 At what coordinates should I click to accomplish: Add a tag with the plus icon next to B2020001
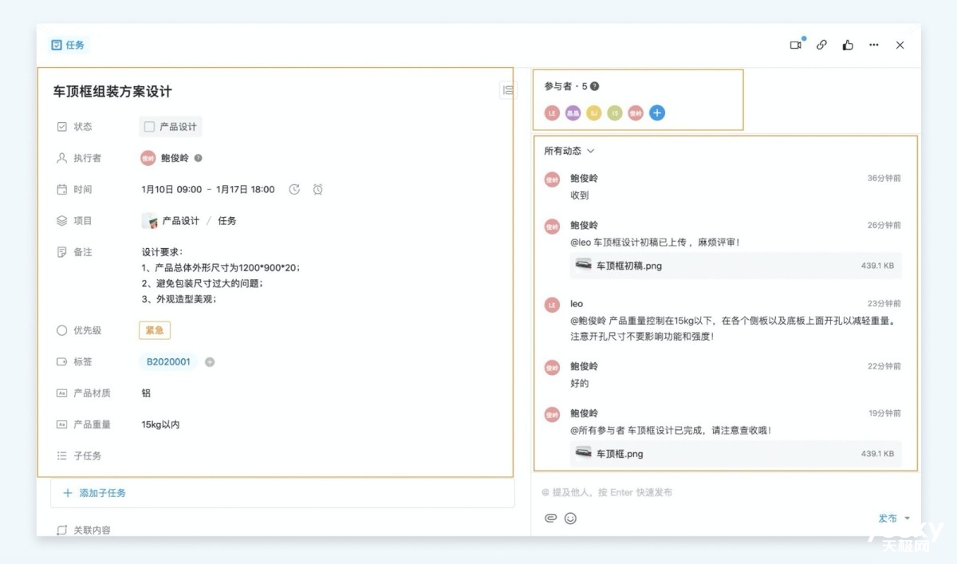click(x=210, y=362)
